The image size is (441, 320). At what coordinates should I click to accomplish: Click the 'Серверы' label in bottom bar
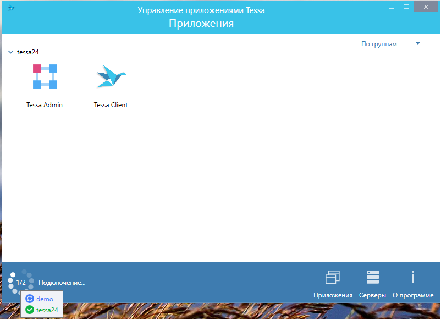[x=372, y=295]
